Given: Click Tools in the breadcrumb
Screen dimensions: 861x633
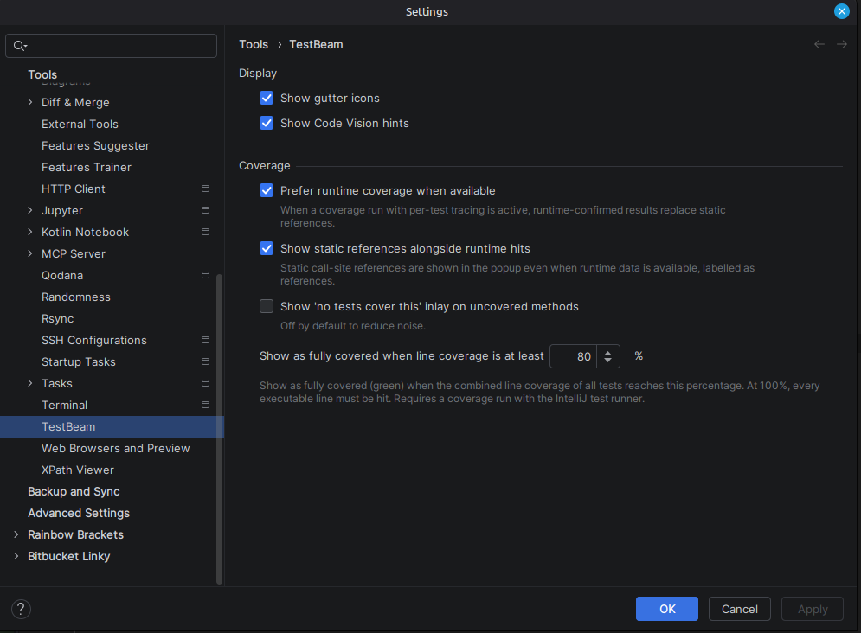Looking at the screenshot, I should (254, 44).
